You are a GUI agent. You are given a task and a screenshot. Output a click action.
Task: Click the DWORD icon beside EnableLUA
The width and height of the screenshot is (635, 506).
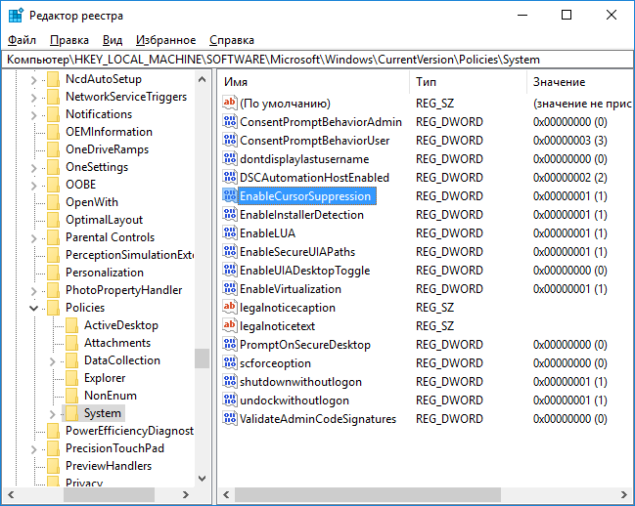[230, 232]
